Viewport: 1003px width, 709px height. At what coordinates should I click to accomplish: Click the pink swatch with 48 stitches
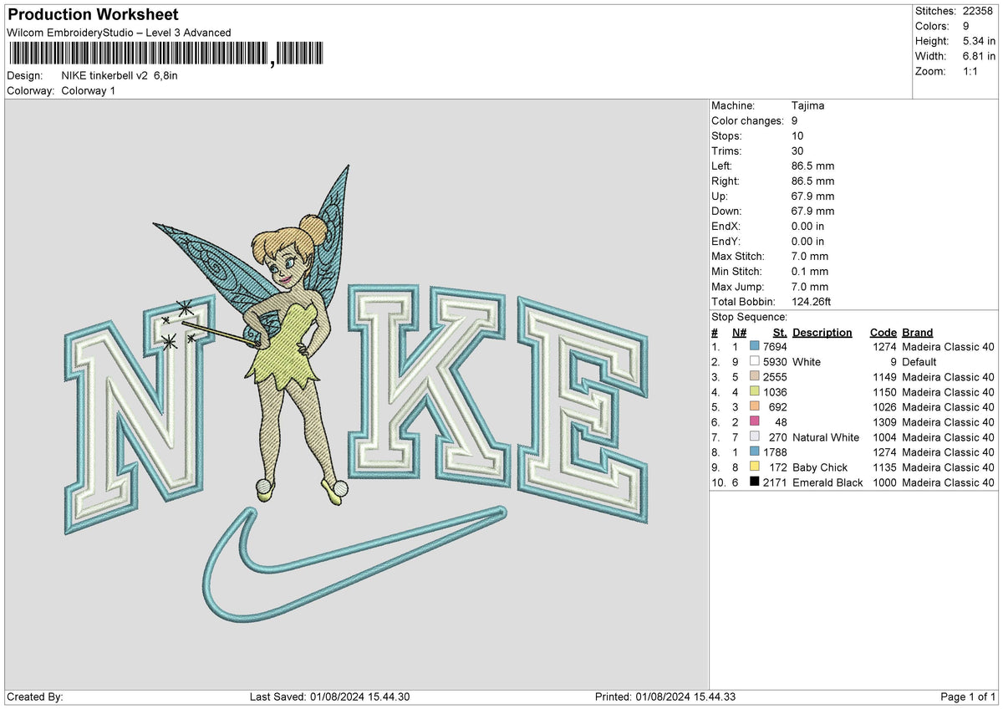[x=755, y=422]
